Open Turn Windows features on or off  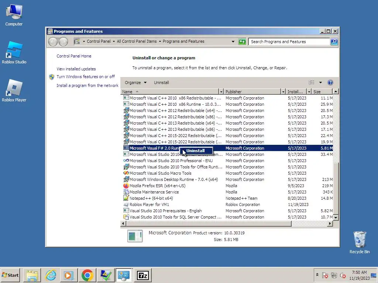click(x=86, y=77)
